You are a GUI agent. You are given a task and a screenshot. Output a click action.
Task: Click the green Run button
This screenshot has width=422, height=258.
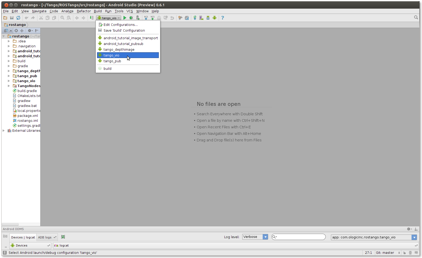tap(125, 18)
